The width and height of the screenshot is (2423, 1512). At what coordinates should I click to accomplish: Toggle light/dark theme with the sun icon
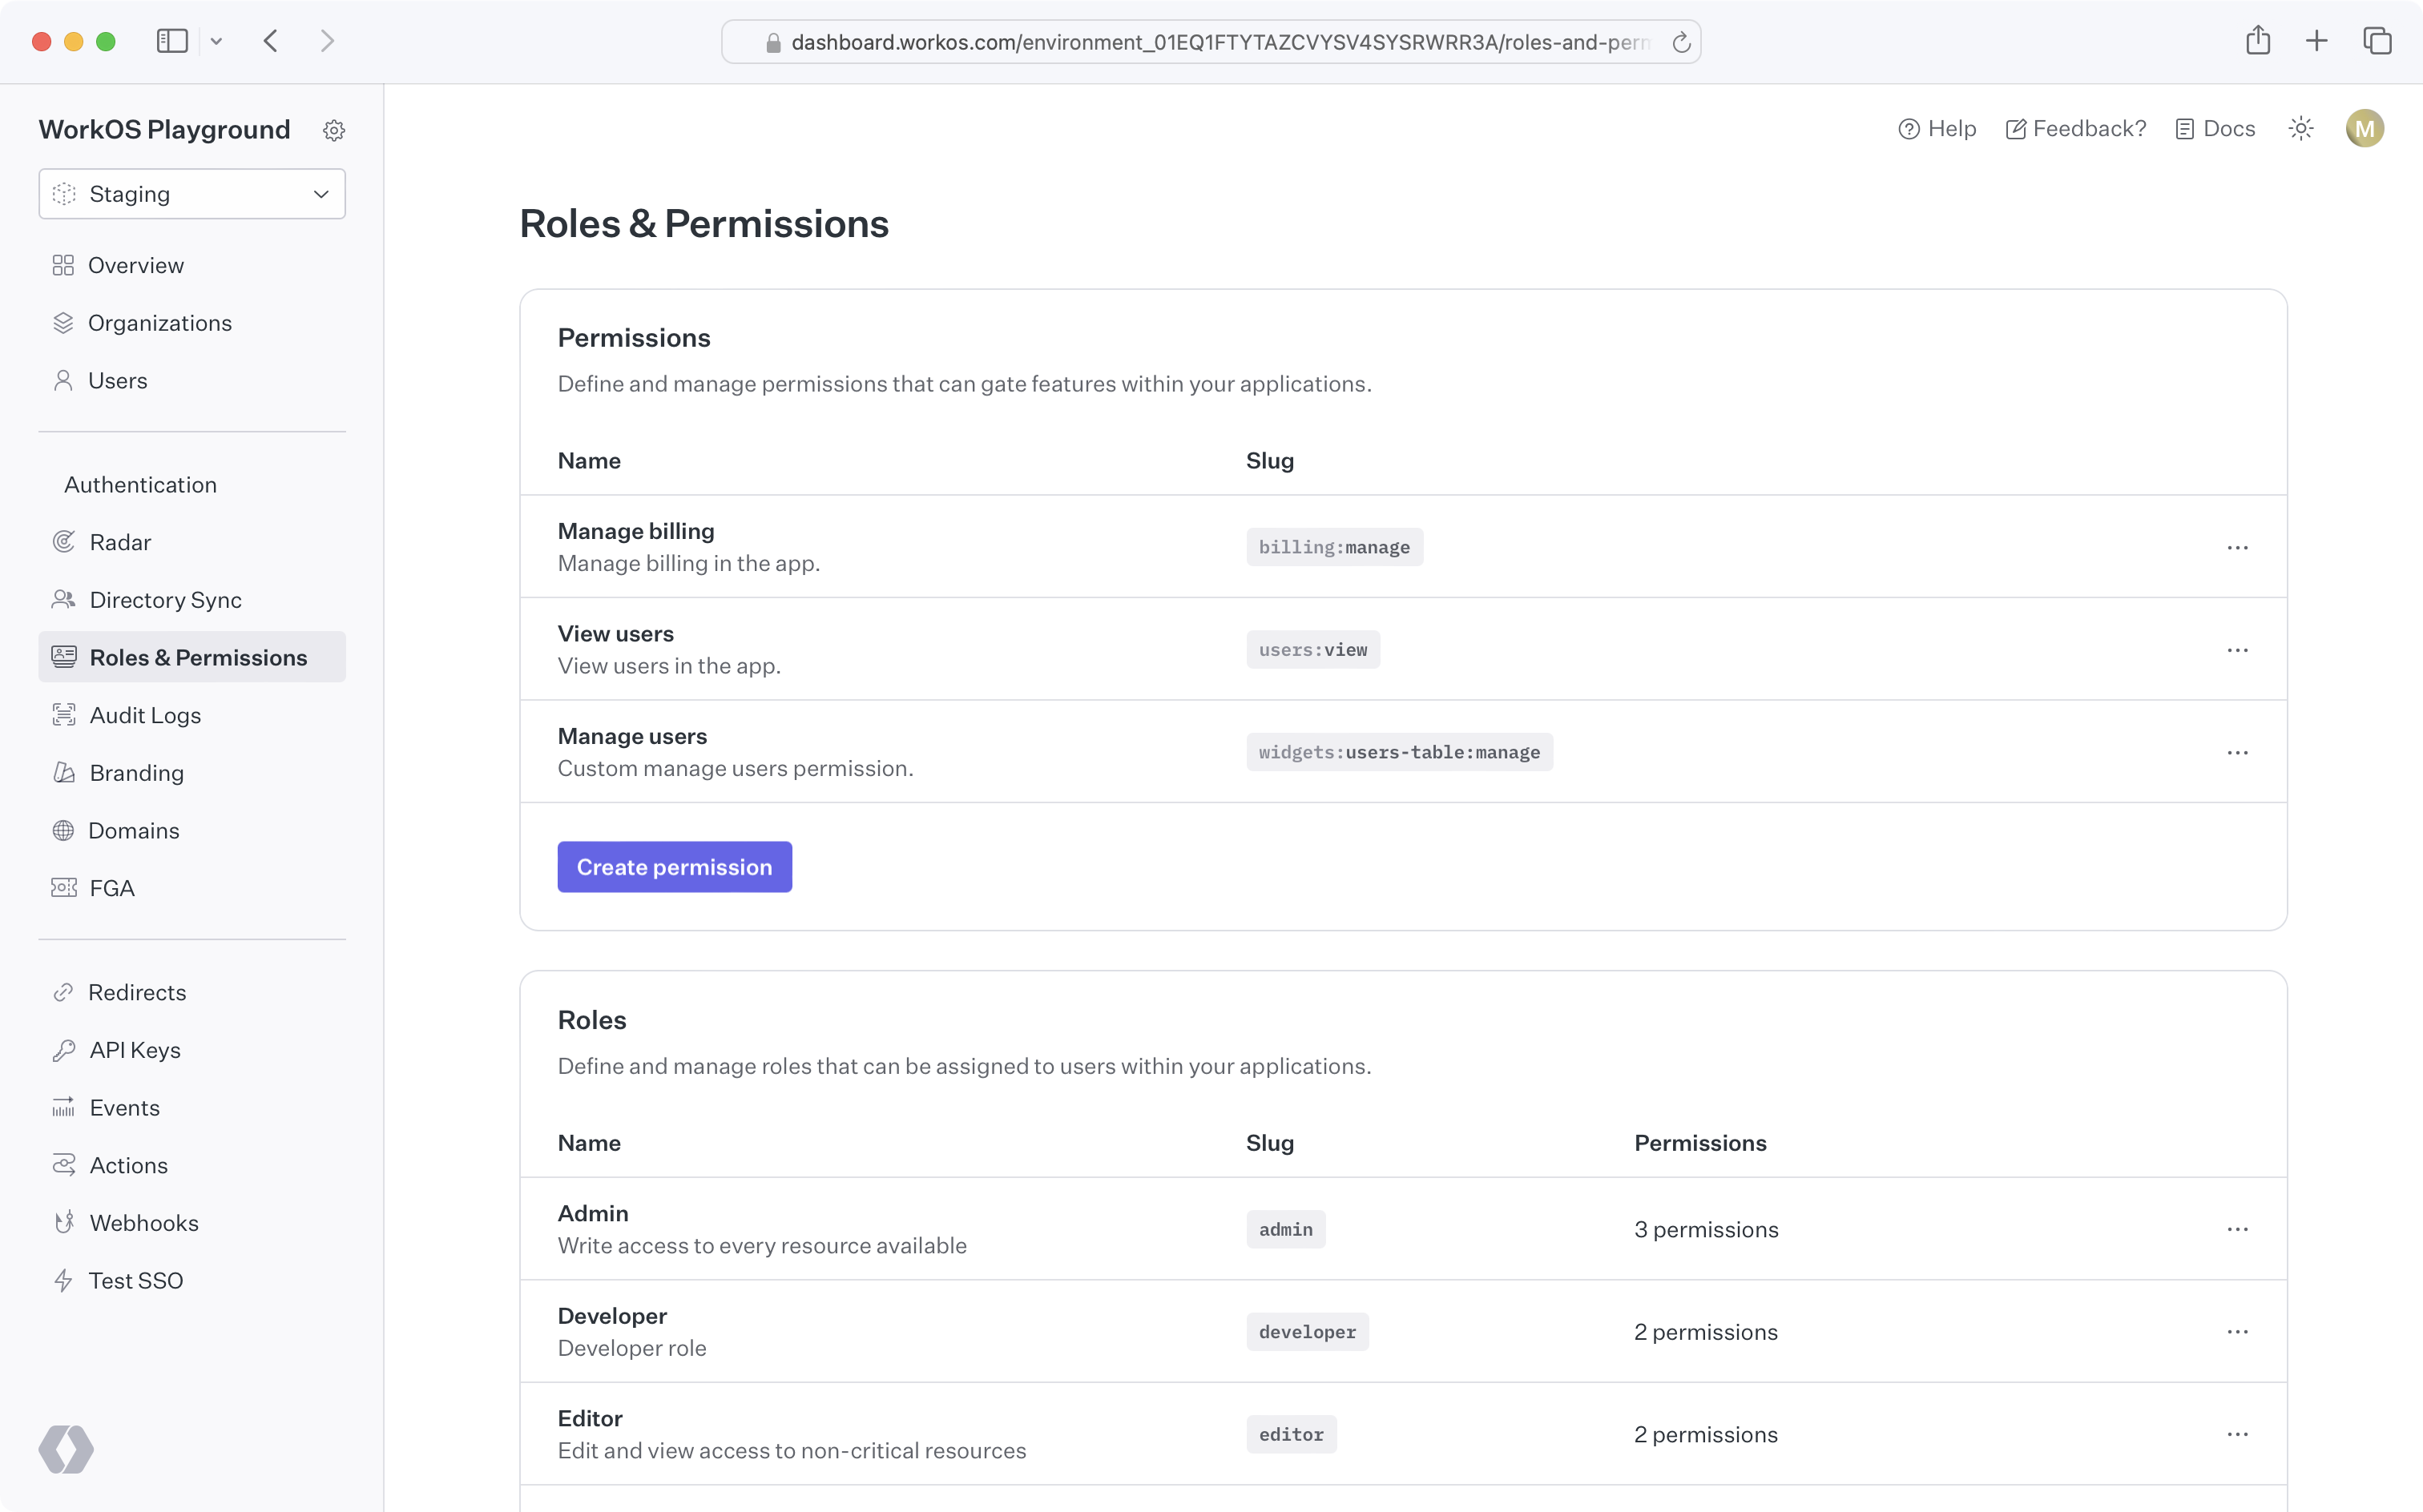pos(2300,128)
